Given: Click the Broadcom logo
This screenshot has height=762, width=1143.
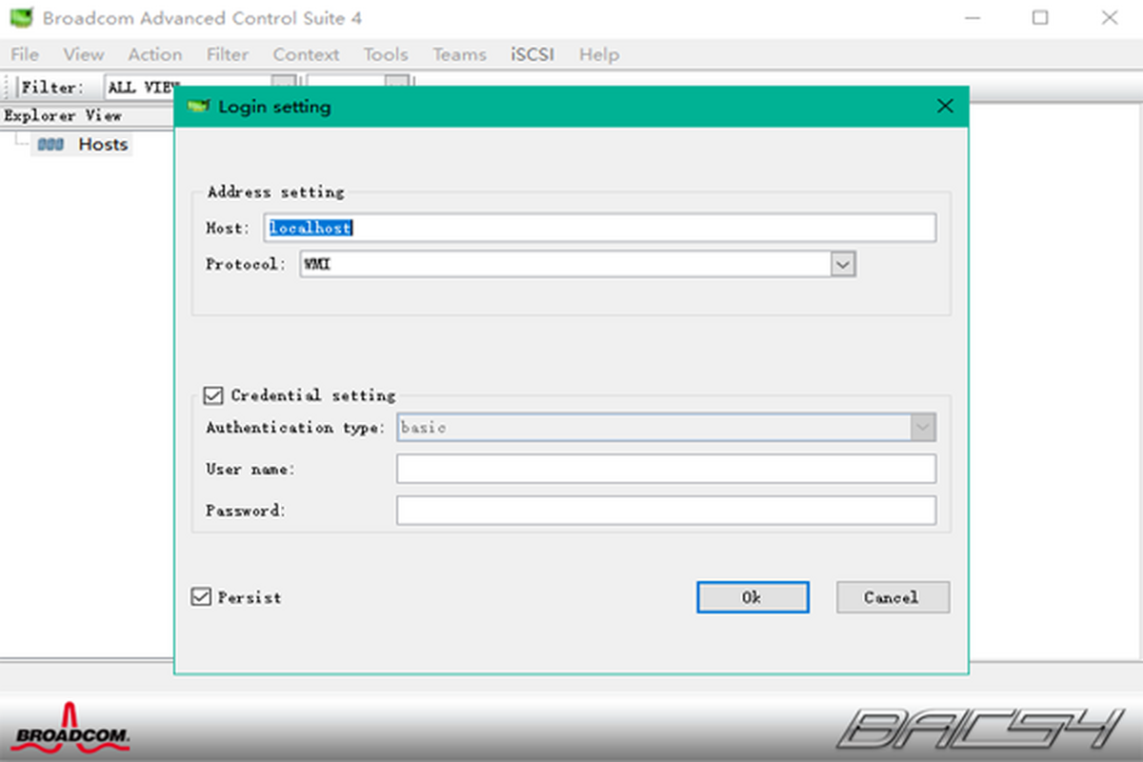Looking at the screenshot, I should coord(72,727).
